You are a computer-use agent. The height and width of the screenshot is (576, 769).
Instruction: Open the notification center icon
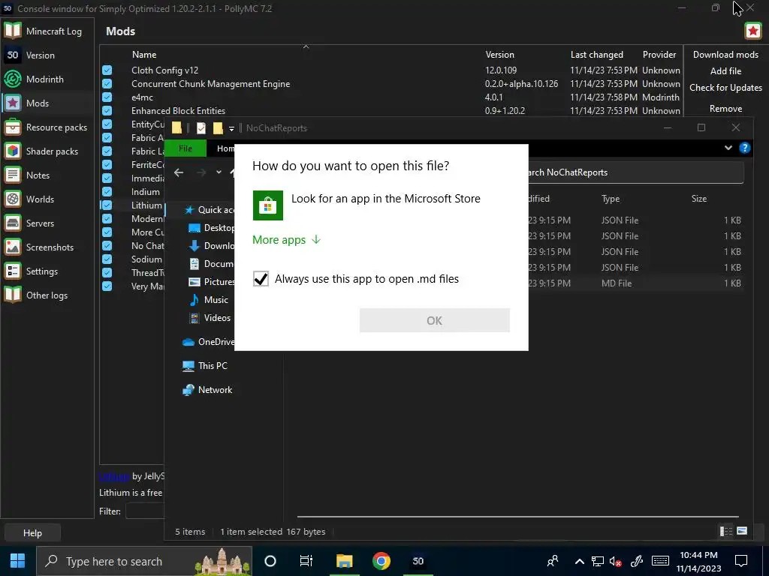pos(741,561)
